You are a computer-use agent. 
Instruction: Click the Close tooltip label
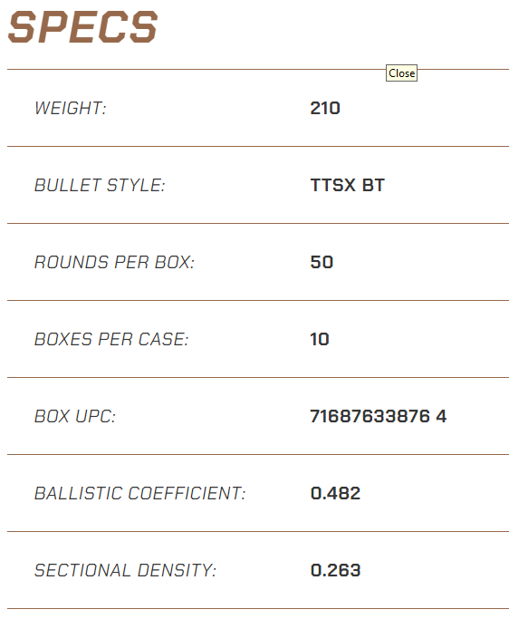(x=401, y=73)
